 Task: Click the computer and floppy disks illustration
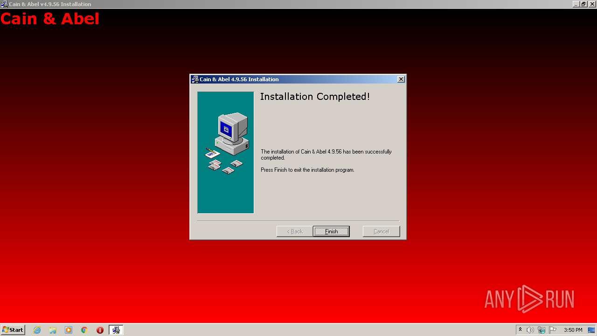[x=226, y=153]
